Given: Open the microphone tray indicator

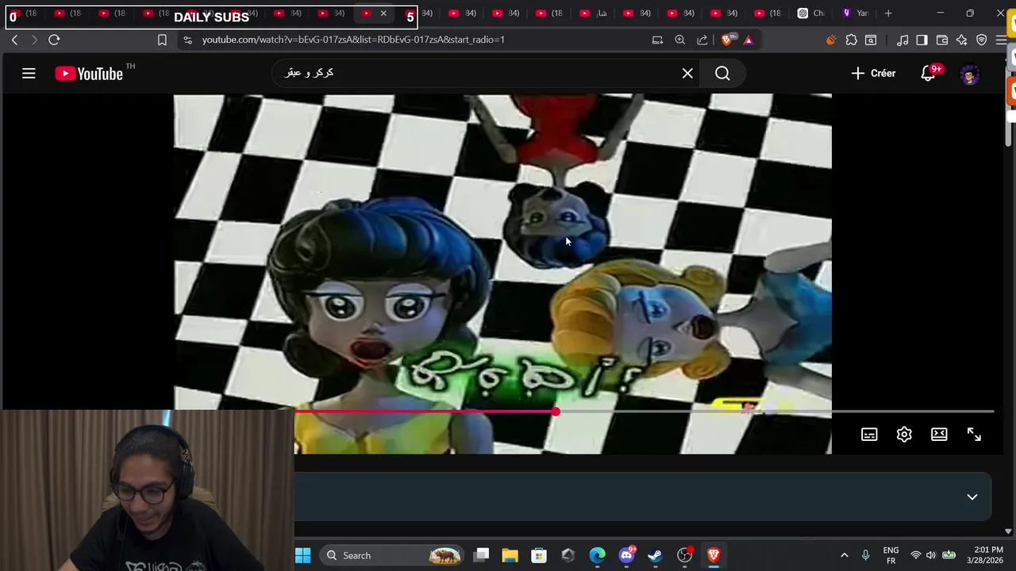Looking at the screenshot, I should click(x=865, y=555).
